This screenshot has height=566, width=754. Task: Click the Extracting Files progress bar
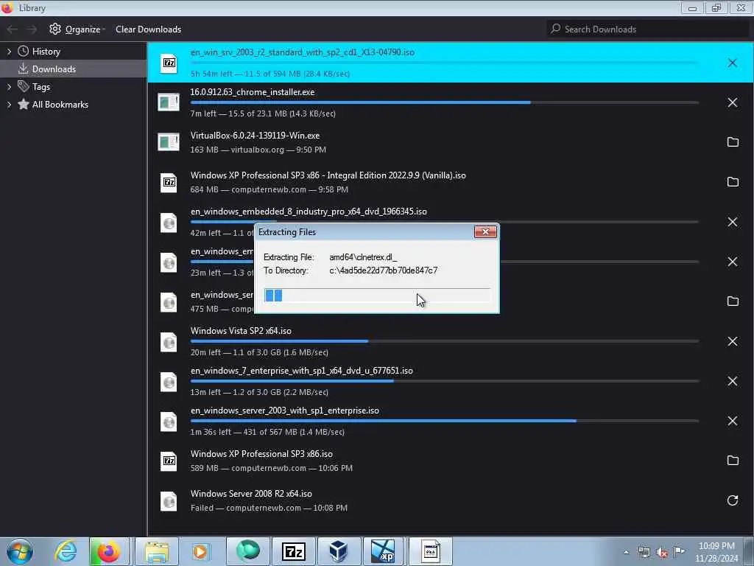click(377, 295)
